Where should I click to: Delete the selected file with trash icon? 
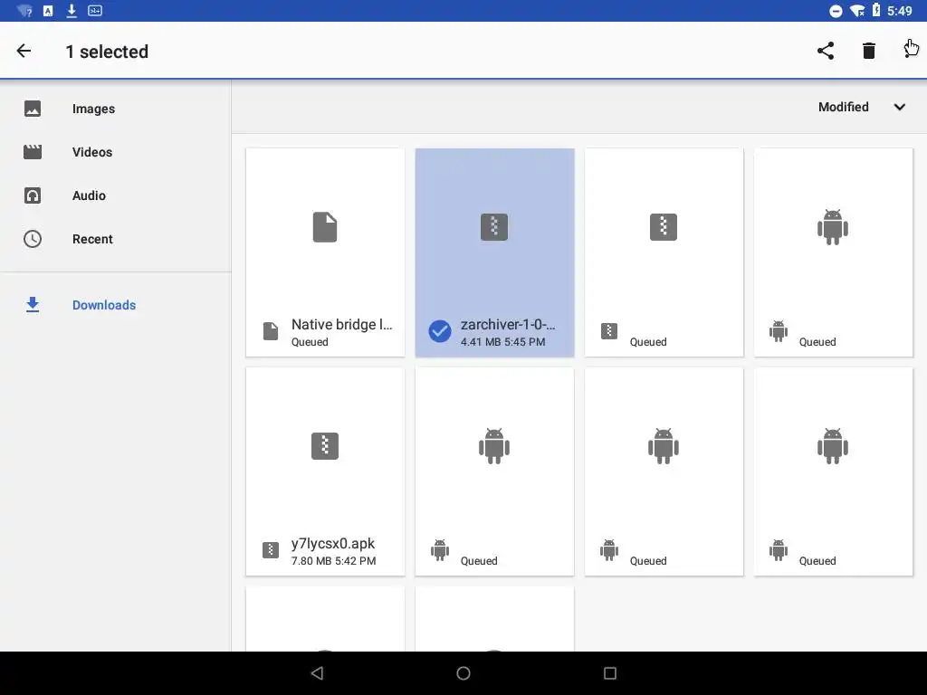pos(868,51)
